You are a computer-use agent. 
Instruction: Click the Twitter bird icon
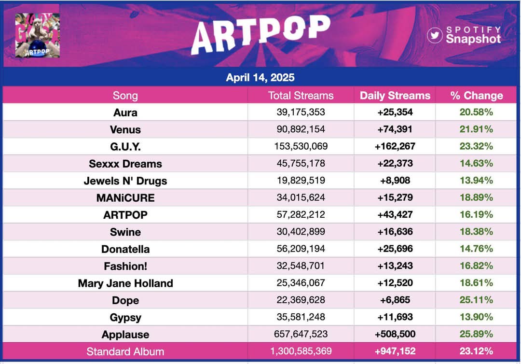pyautogui.click(x=435, y=35)
